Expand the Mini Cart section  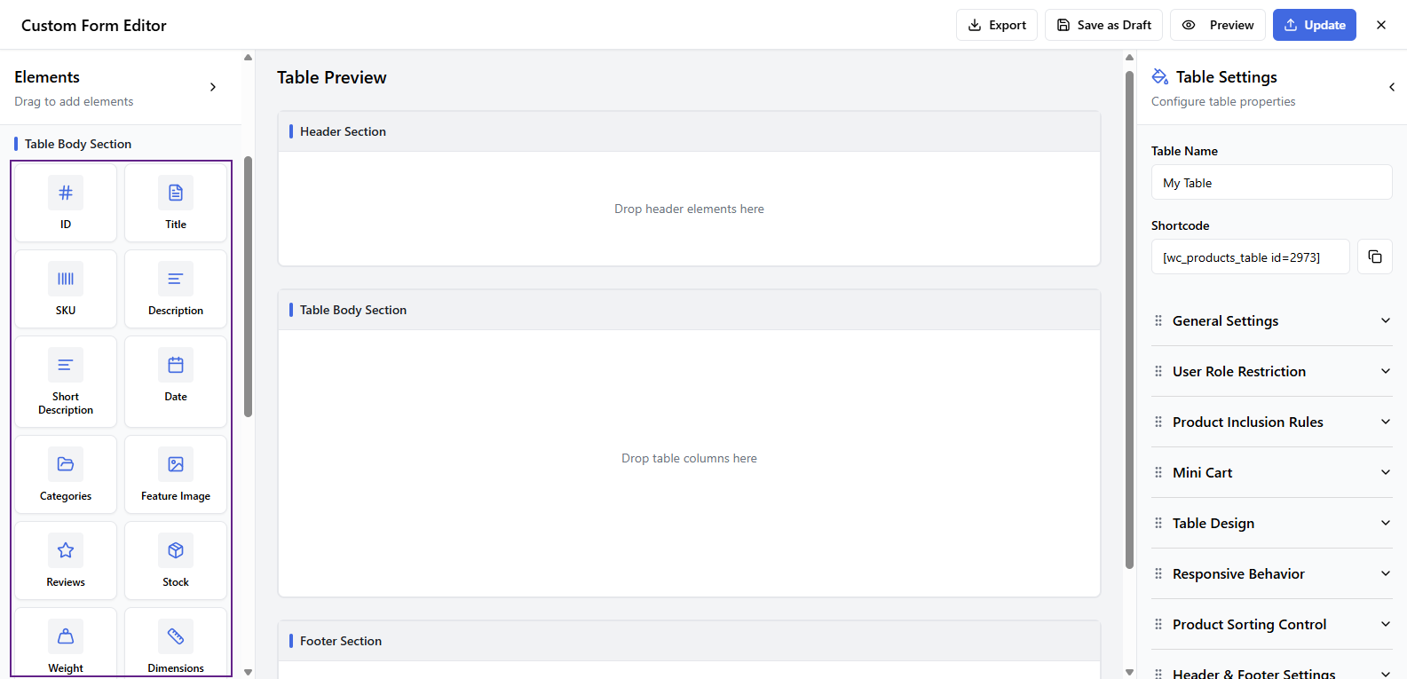pos(1271,472)
